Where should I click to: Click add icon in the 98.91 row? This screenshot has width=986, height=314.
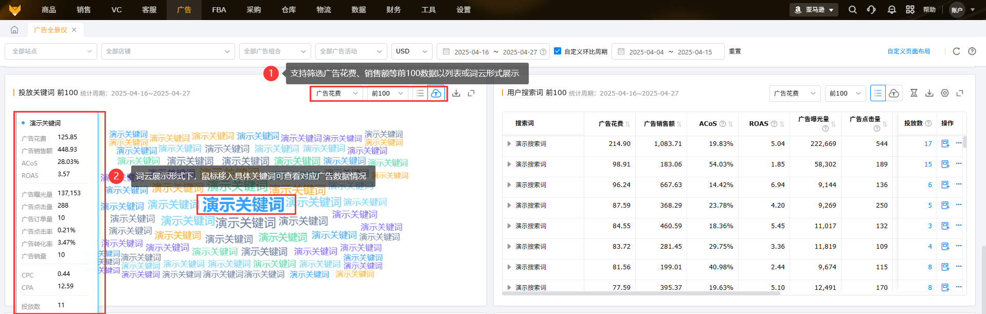tap(945, 164)
